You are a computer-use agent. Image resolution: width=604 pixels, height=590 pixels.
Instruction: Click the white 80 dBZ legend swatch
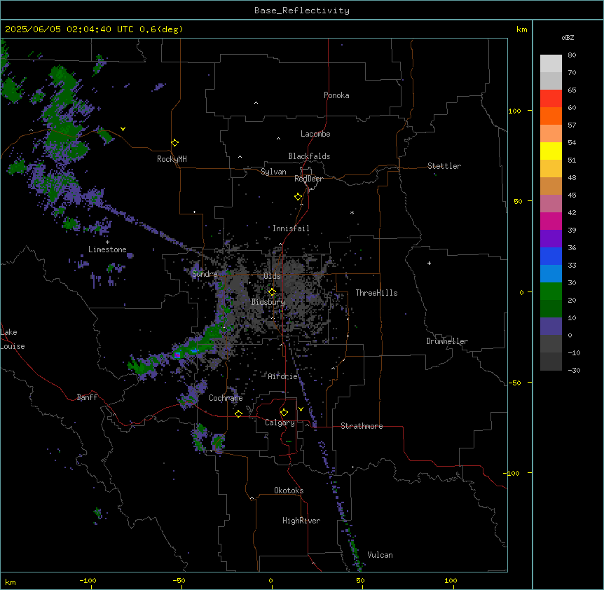coord(551,64)
